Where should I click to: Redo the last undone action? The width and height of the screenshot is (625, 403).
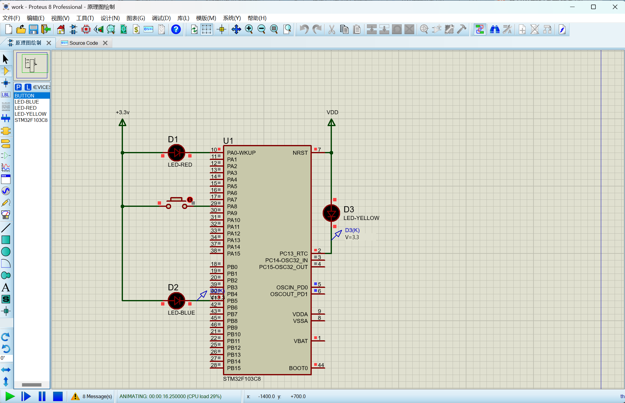pos(317,30)
